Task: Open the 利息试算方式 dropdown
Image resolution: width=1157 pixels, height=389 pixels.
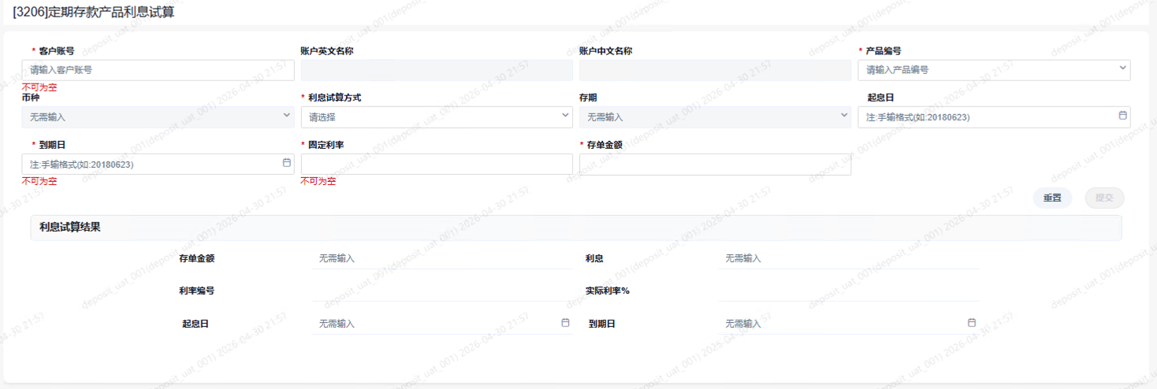Action: [x=437, y=117]
